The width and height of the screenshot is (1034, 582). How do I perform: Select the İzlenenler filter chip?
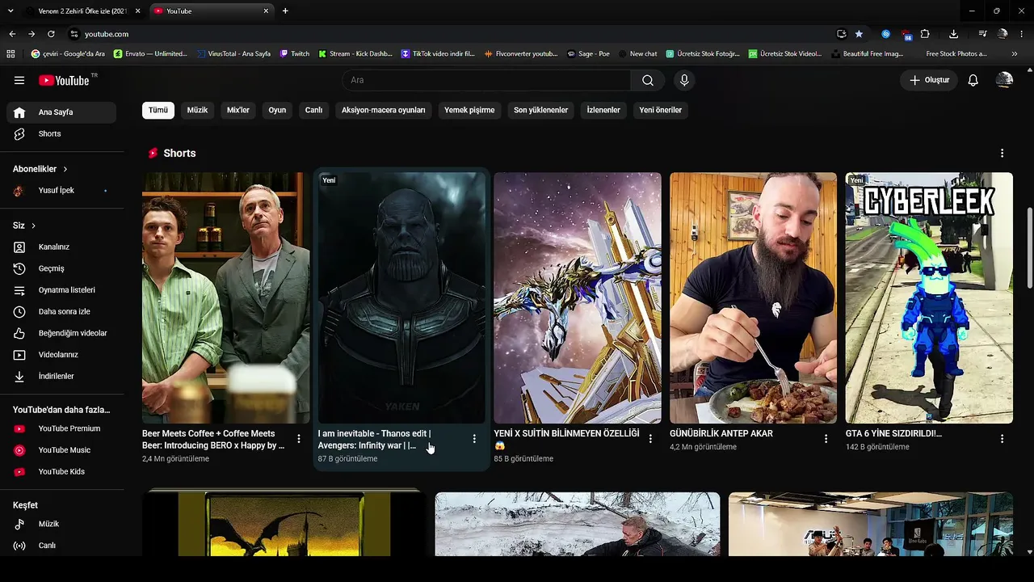point(603,110)
